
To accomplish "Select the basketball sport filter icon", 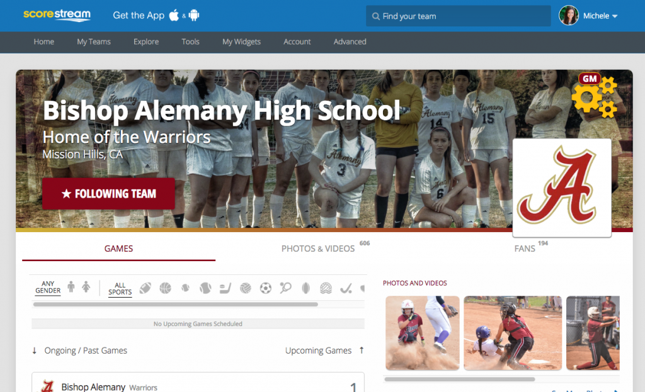I will (x=165, y=288).
